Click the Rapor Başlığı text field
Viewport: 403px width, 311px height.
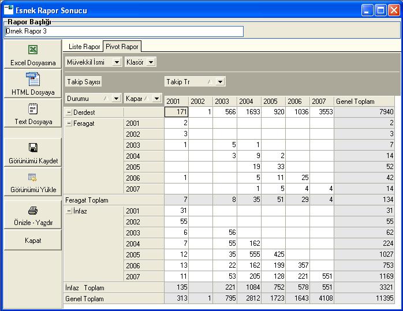click(x=124, y=31)
